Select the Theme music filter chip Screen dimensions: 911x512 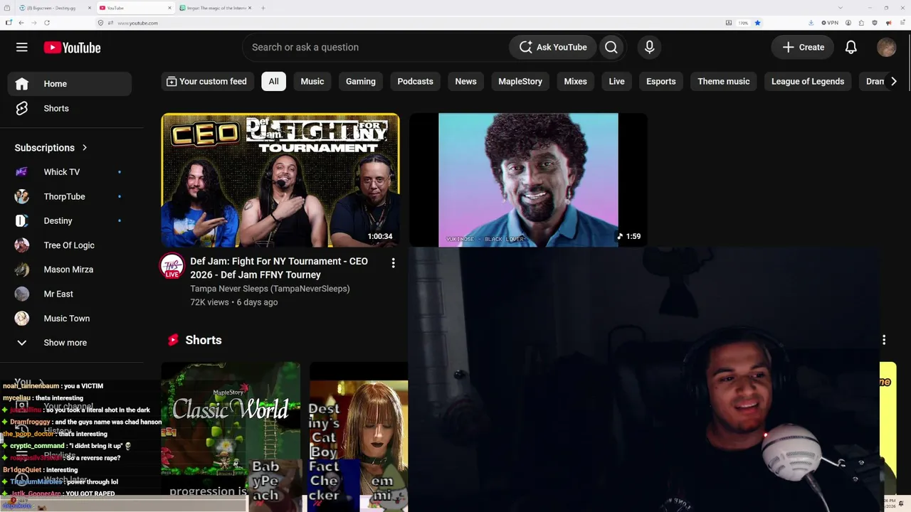click(724, 81)
